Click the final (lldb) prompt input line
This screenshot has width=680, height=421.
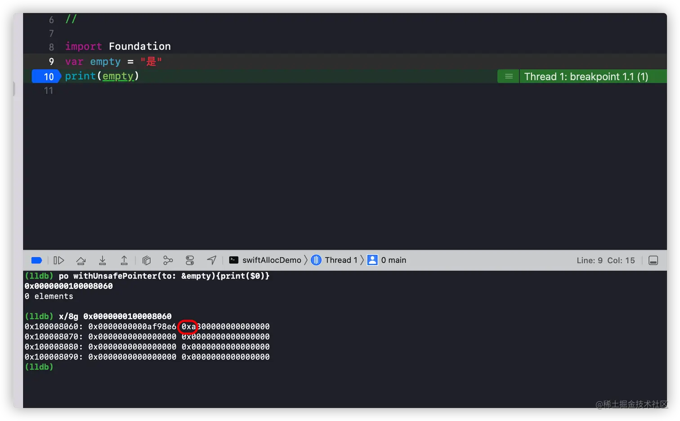point(39,367)
